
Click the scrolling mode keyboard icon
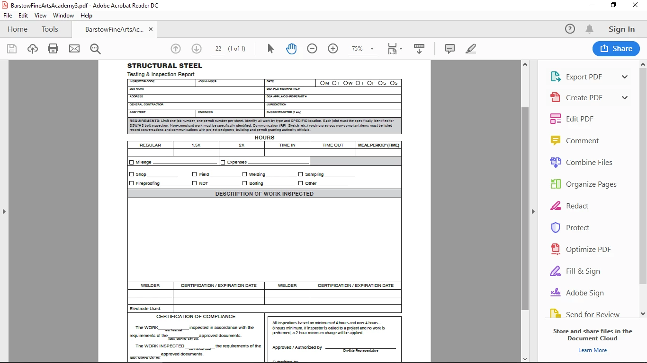(x=419, y=49)
